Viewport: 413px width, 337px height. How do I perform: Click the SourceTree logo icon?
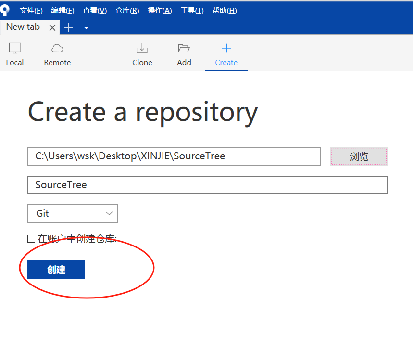[x=5, y=10]
